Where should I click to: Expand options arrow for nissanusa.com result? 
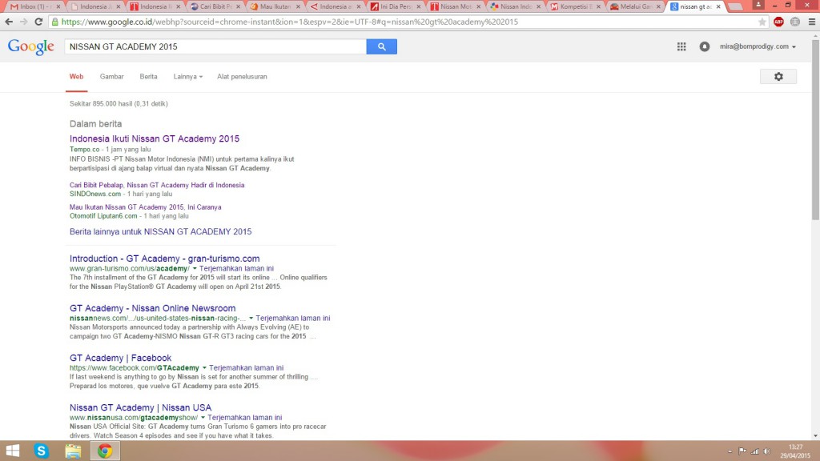tap(203, 418)
